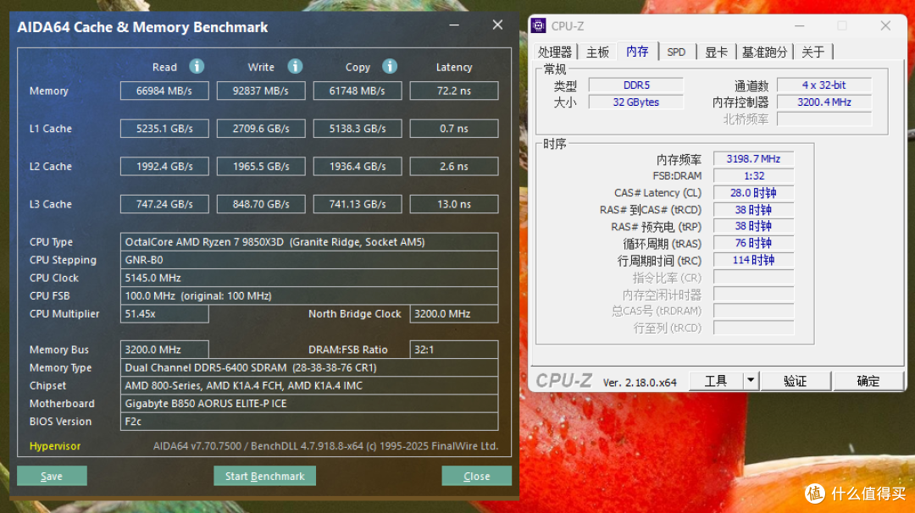Click the North Bridge Clock value 3200.0 MHz

pos(454,313)
